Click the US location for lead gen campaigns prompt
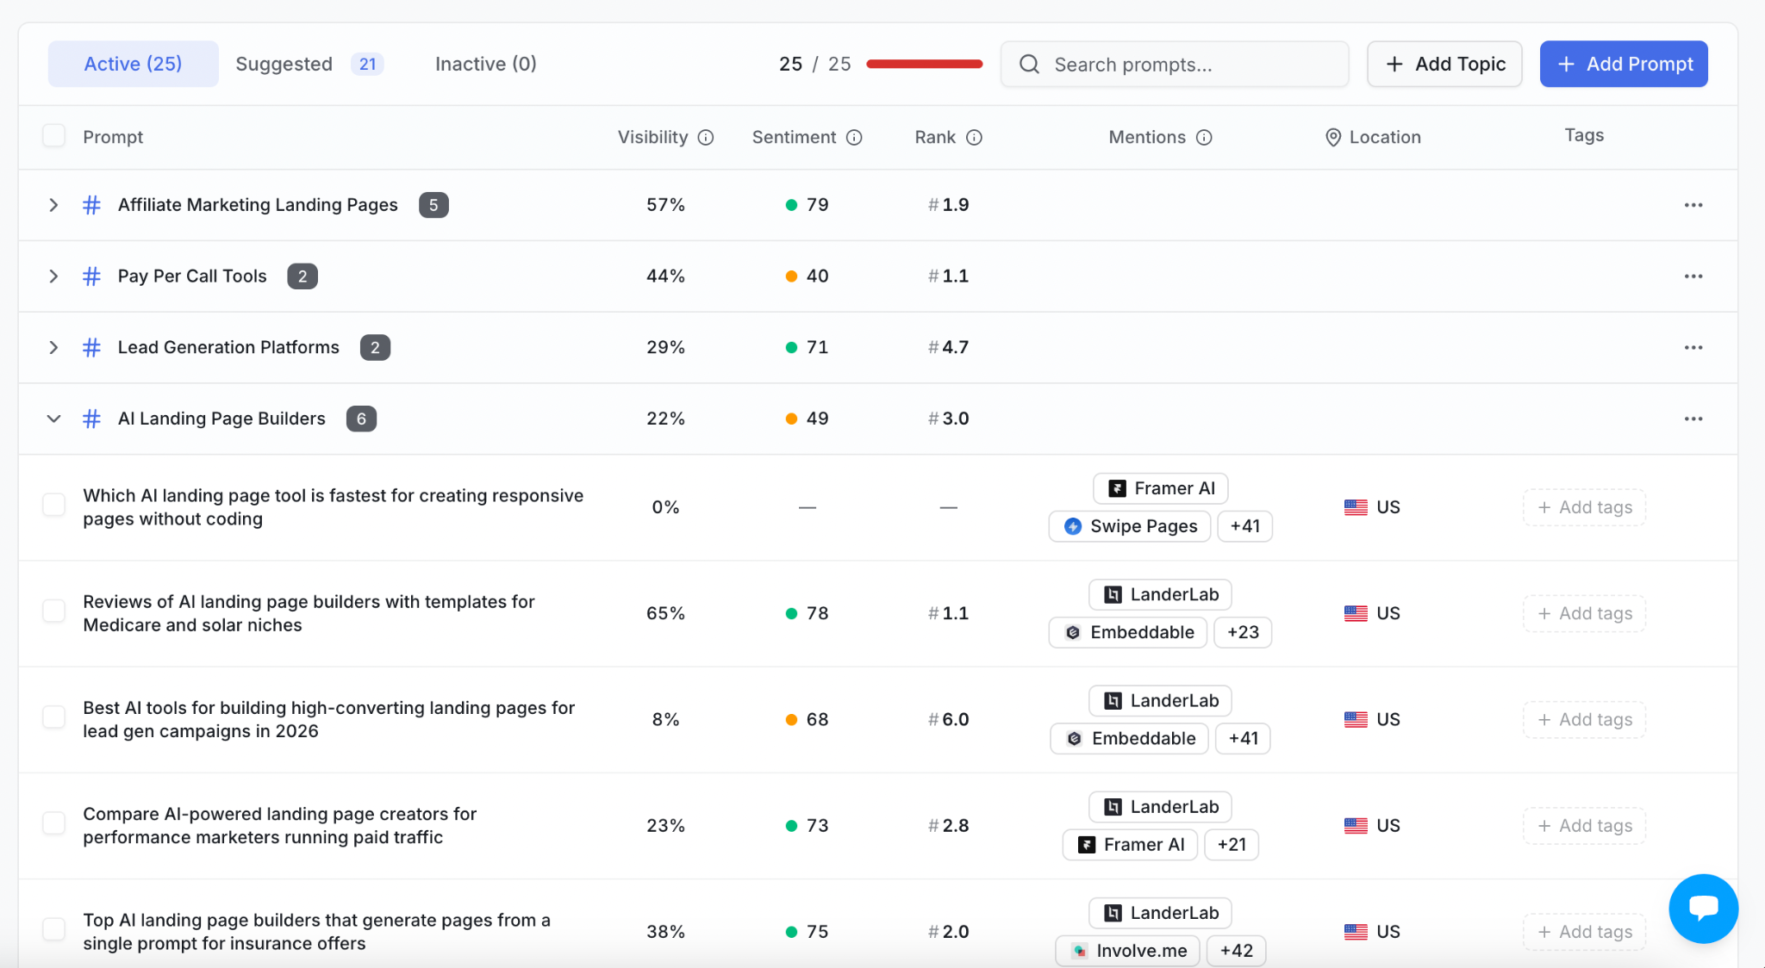Screen dimensions: 1765x968 pos(1372,720)
